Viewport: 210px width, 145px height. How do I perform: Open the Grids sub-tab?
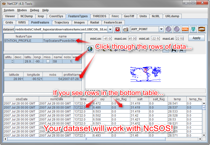point(9,22)
